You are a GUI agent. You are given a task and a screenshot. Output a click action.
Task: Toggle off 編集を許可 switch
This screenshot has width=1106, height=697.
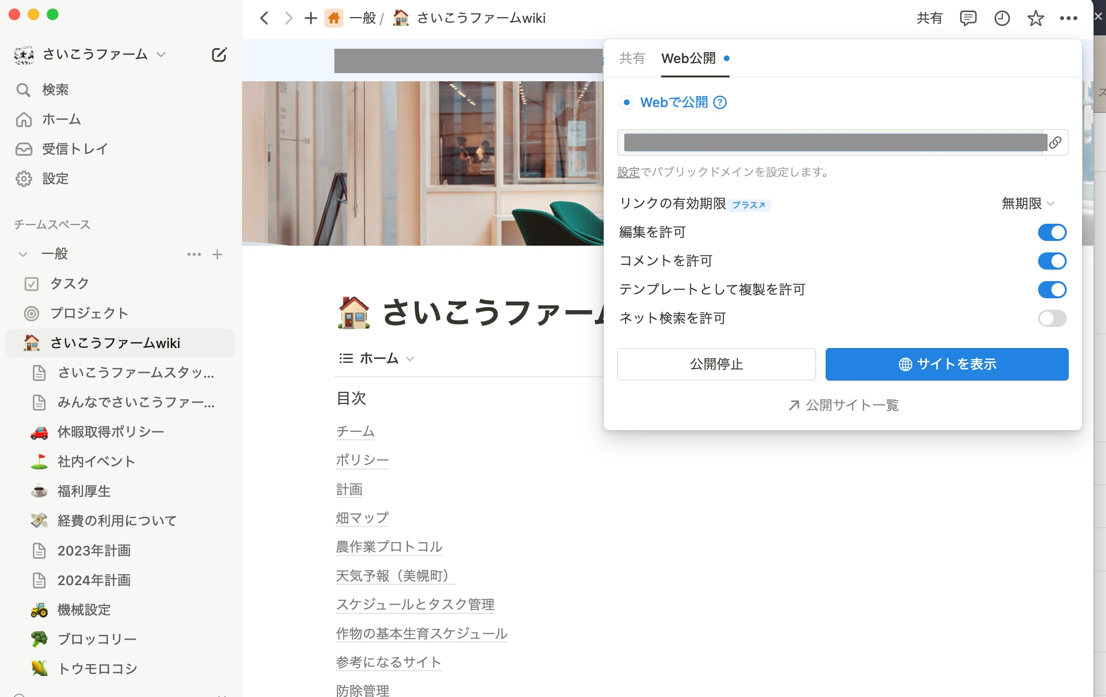pos(1052,232)
